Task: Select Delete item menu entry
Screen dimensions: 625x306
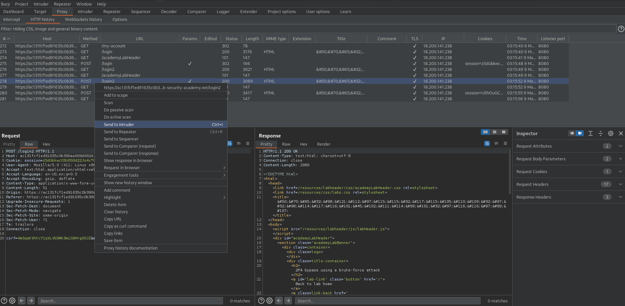Action: (161, 205)
